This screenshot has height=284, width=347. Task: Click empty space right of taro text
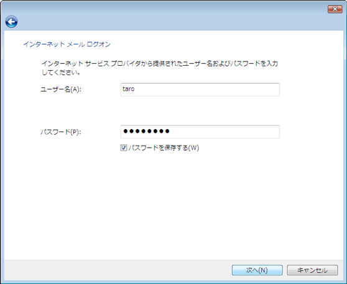206,89
